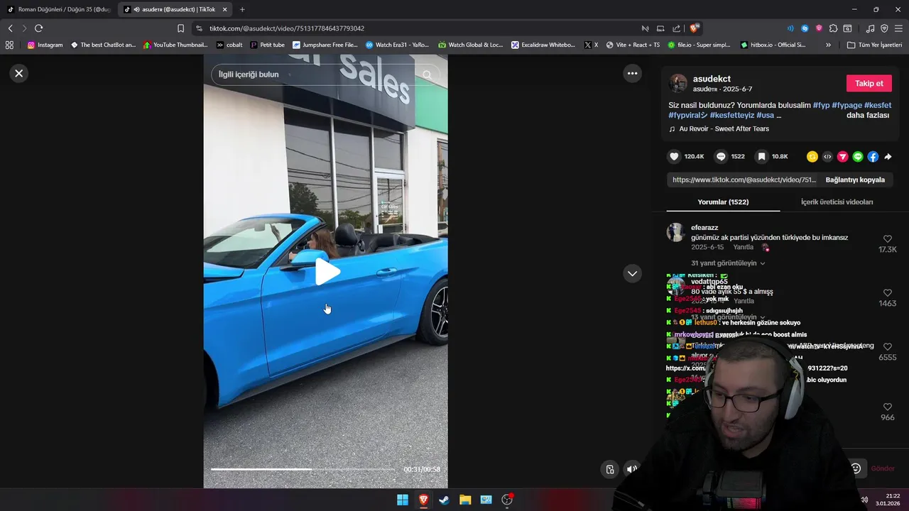909x511 pixels.
Task: Open the three-dots more options menu on video
Action: click(632, 73)
